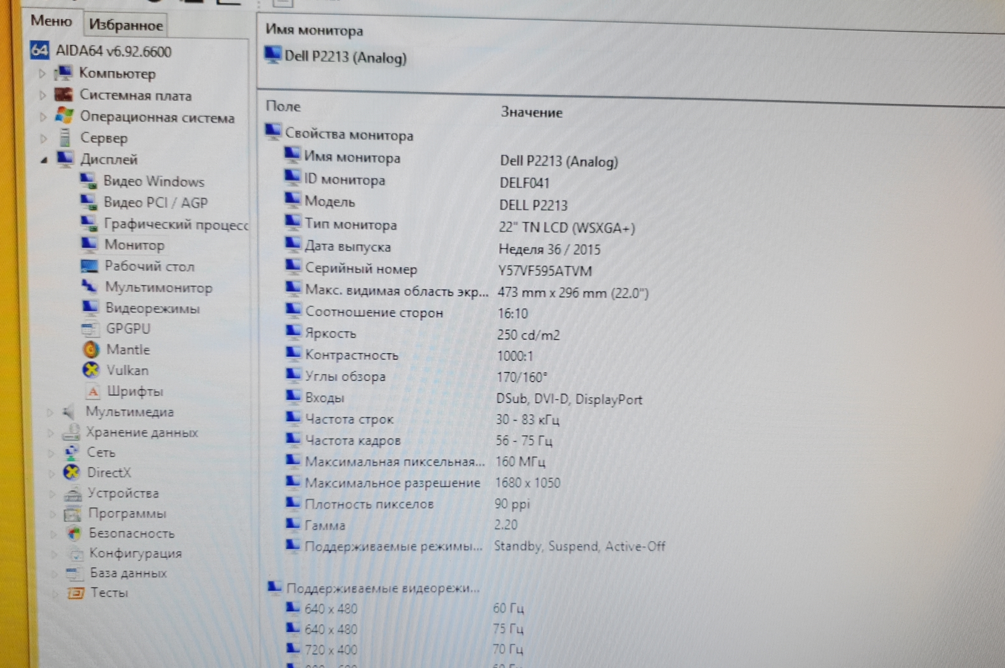Click the Хранение данных icon

[71, 432]
